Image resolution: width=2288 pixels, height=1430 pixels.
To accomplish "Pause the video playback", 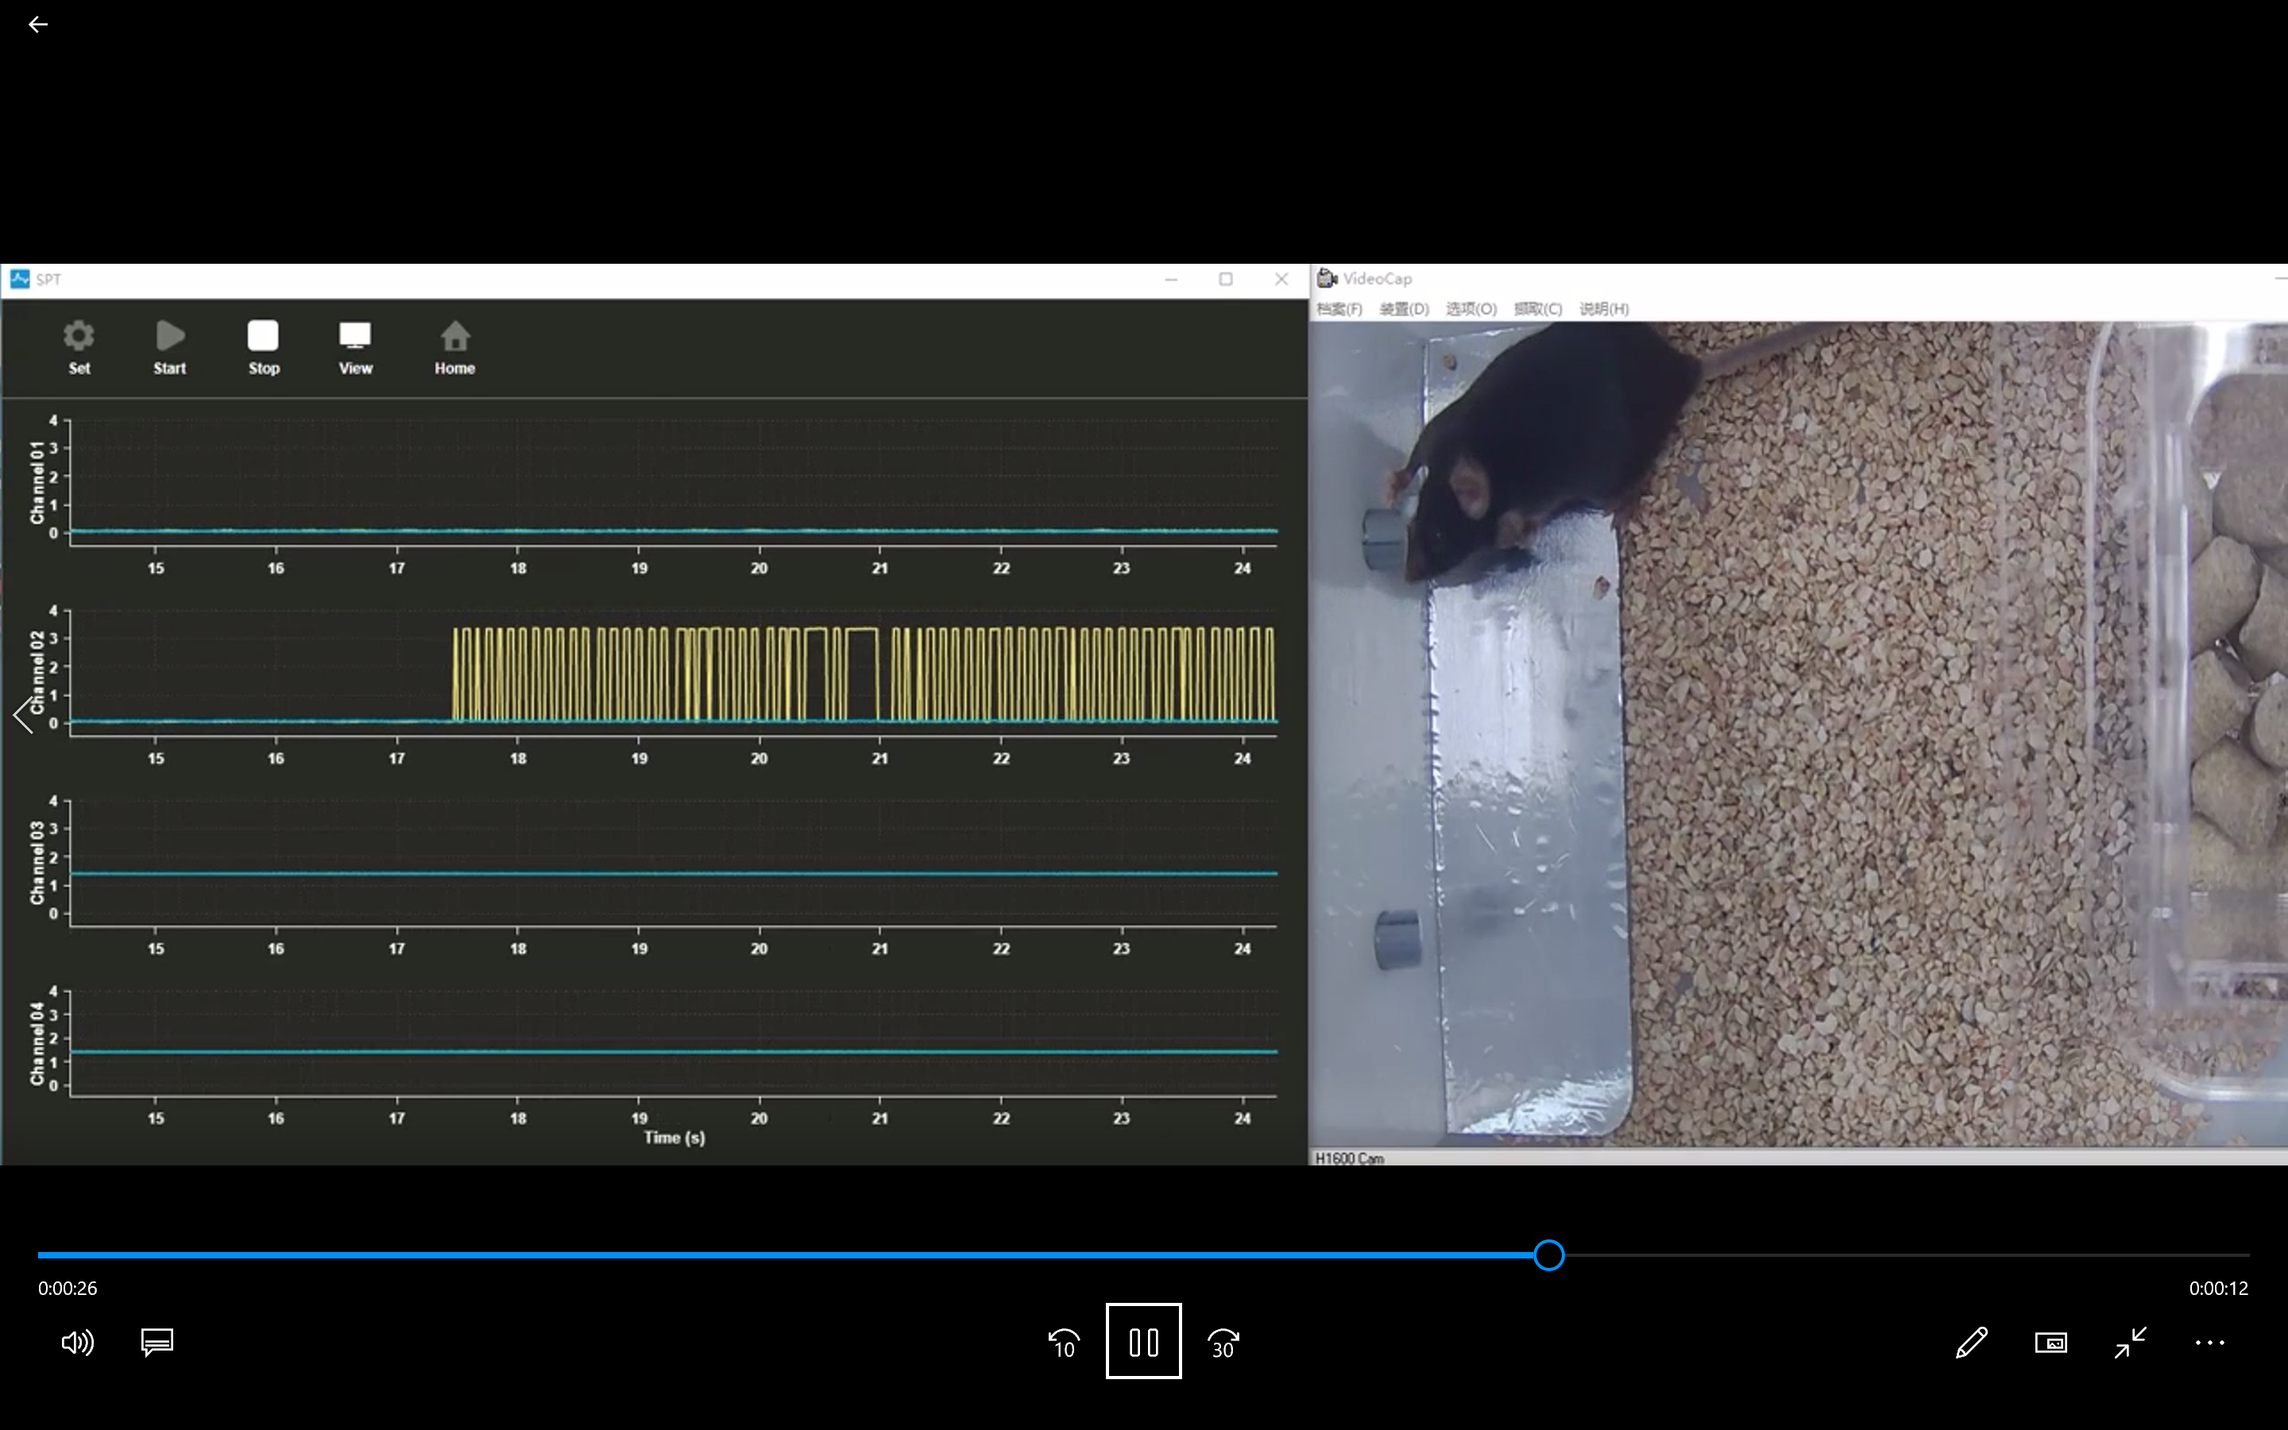I will (1143, 1341).
